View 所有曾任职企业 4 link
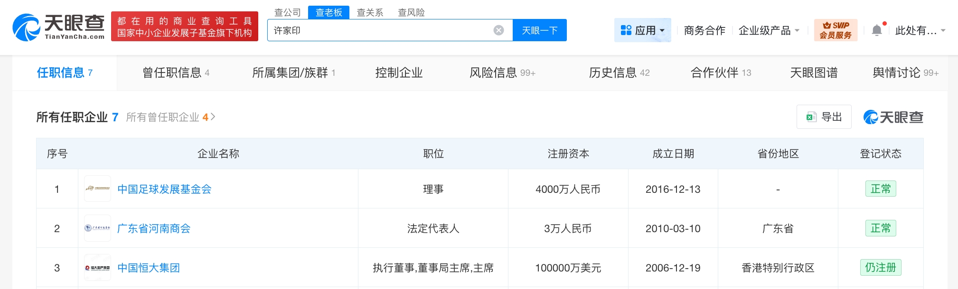 tap(170, 117)
